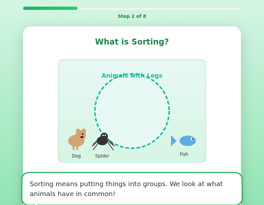Click inside the dashed sorting circle
The height and width of the screenshot is (205, 264).
(132, 109)
